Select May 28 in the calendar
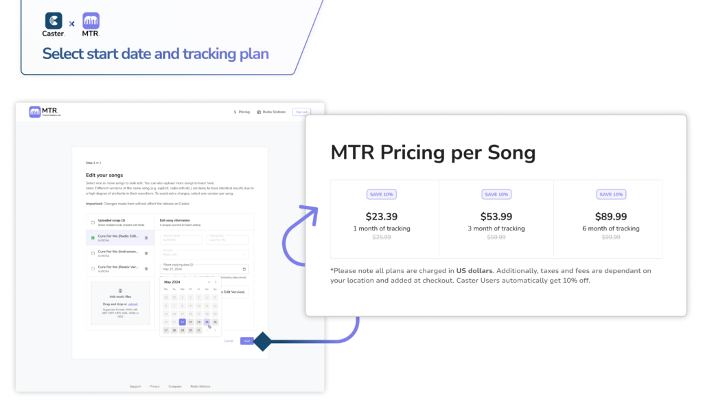Screen dimensions: 703x411 [x=174, y=330]
